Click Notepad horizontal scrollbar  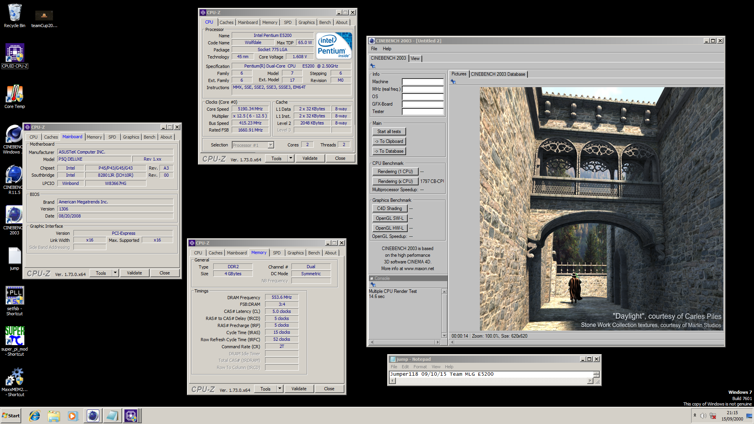click(x=491, y=381)
